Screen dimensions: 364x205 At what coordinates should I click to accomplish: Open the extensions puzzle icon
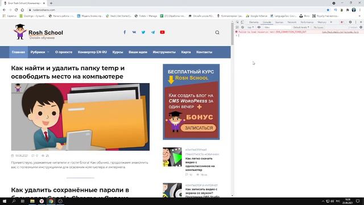coord(348,10)
